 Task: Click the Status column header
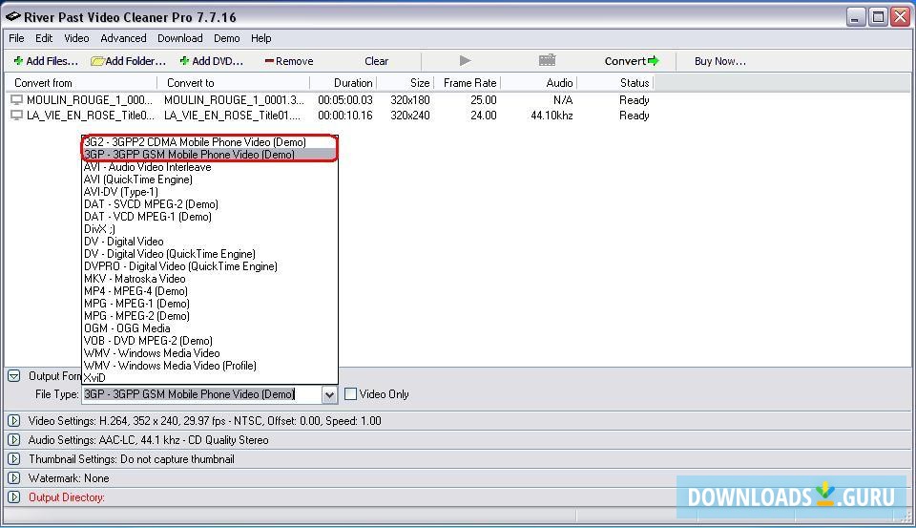pyautogui.click(x=615, y=83)
